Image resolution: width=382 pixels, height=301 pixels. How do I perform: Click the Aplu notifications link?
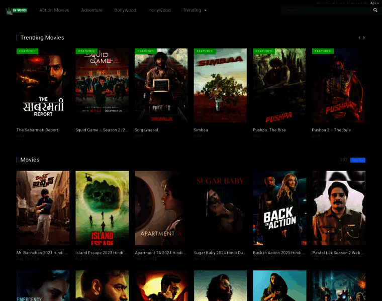(374, 3)
